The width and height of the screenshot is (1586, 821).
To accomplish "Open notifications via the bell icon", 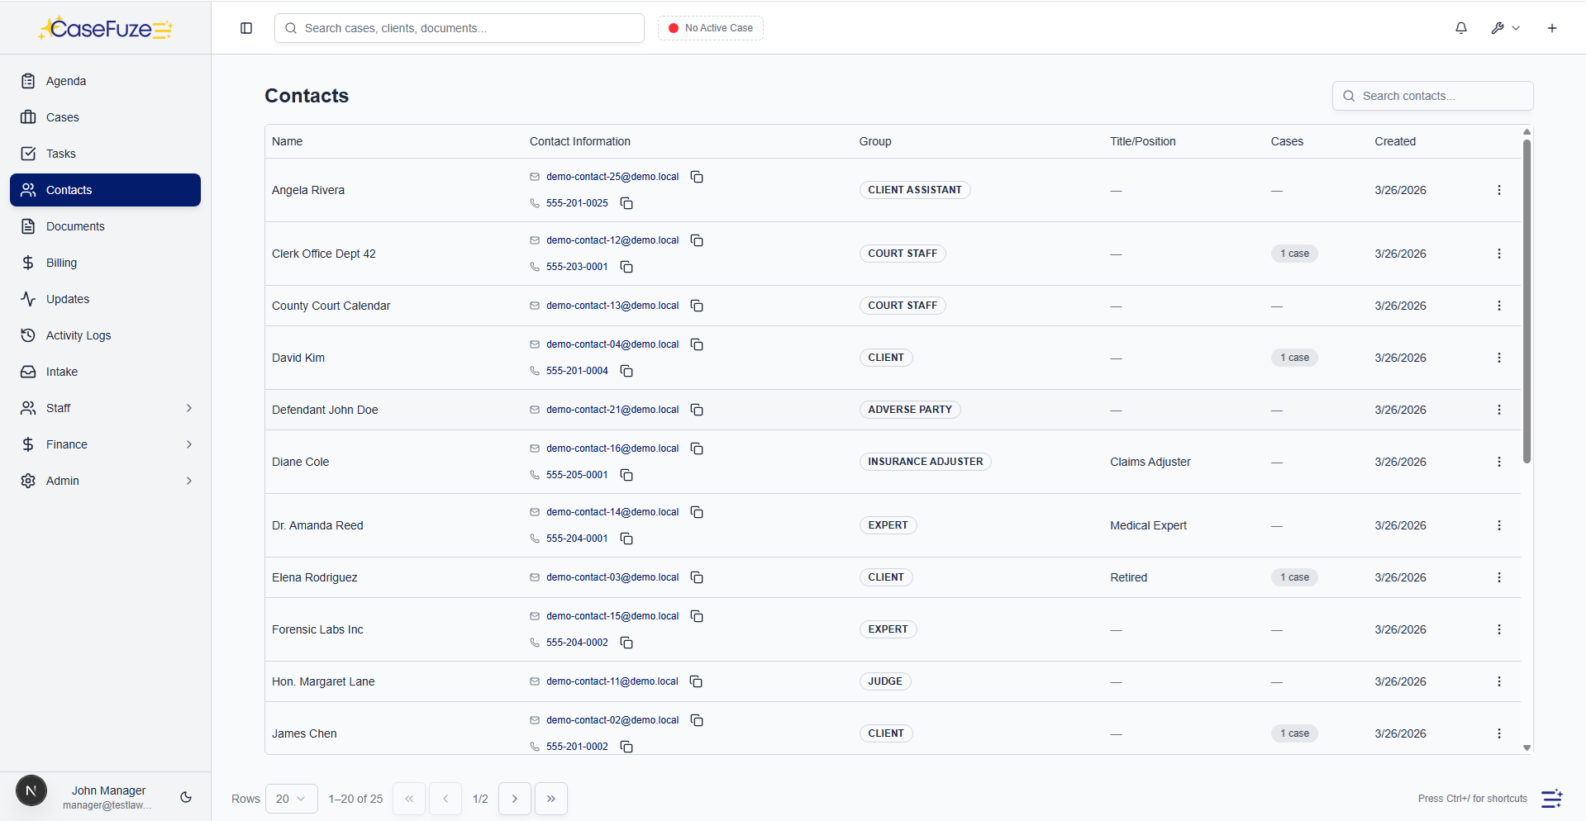I will coord(1460,27).
